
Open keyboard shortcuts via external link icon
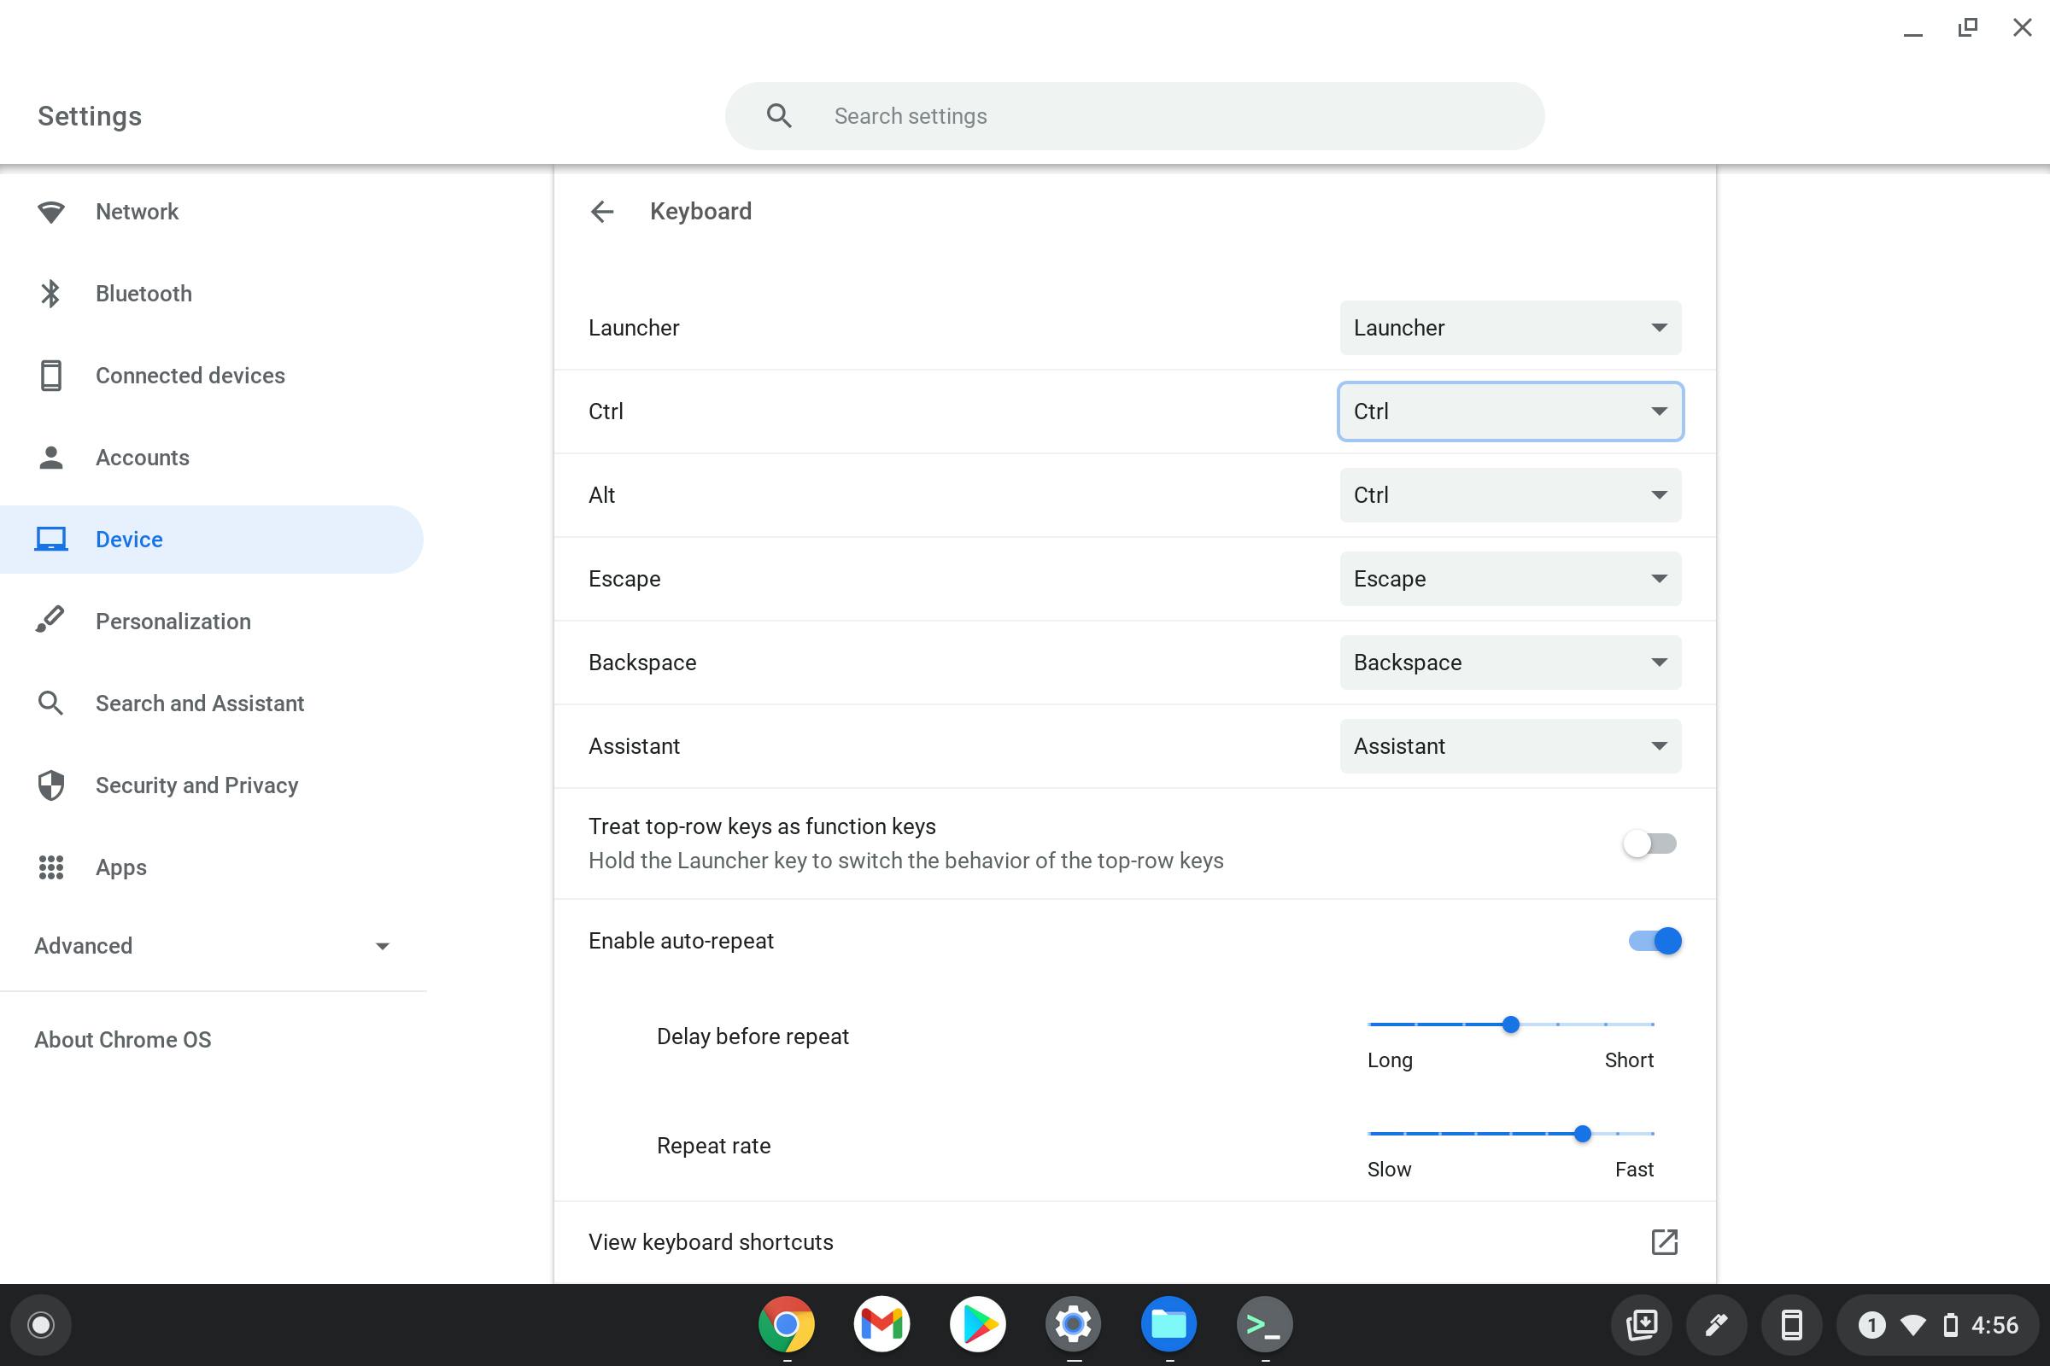[1664, 1241]
